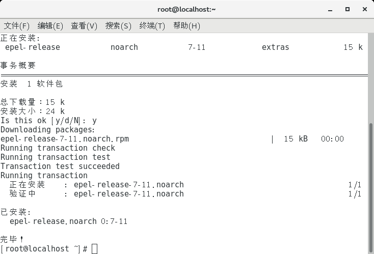The width and height of the screenshot is (374, 254).
Task: Open the 编辑(E) menu
Action: coord(50,26)
